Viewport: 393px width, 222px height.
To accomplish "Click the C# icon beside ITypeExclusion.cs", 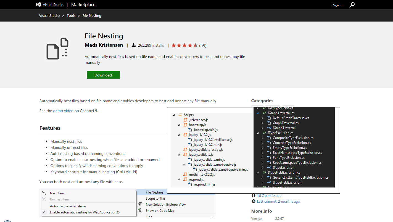I will [x=264, y=133].
